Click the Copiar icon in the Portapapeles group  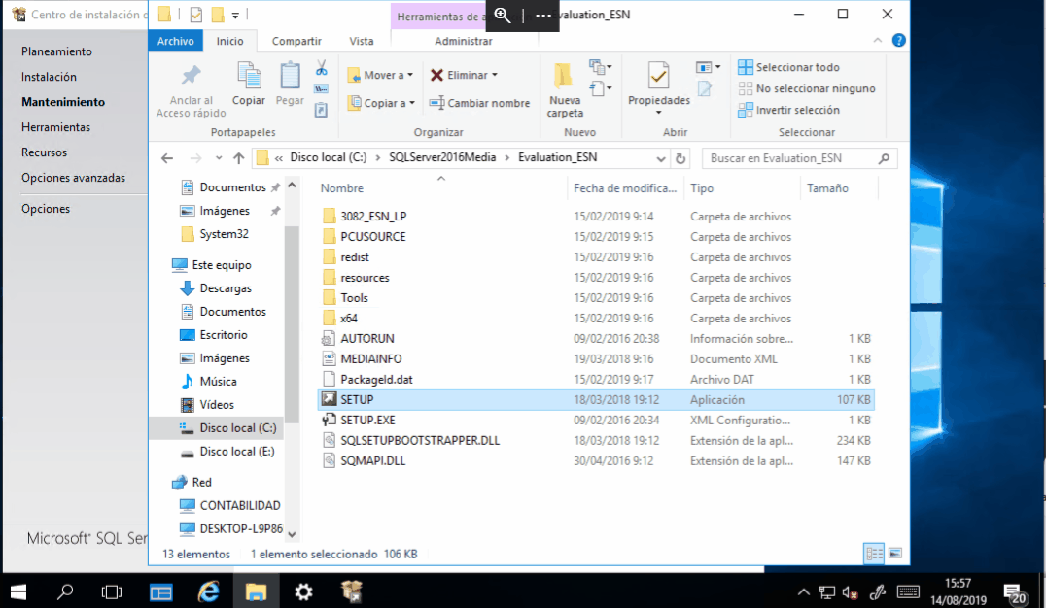pos(249,76)
